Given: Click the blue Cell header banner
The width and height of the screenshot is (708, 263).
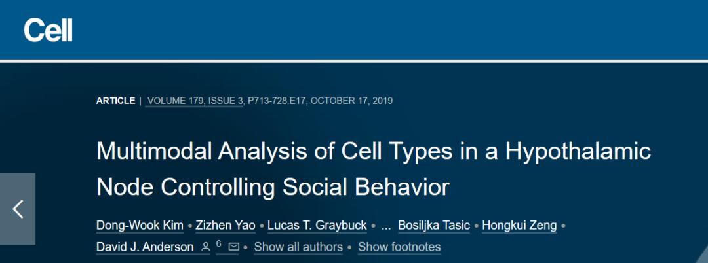Looking at the screenshot, I should tap(393, 30).
